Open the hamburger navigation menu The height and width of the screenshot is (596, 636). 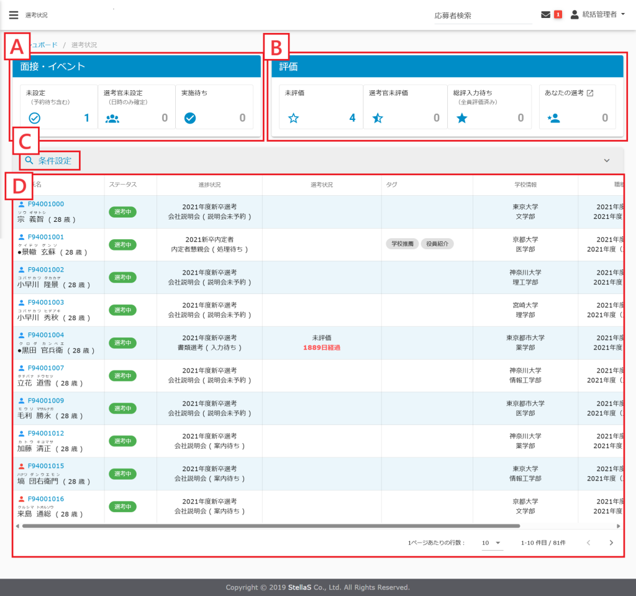[13, 15]
